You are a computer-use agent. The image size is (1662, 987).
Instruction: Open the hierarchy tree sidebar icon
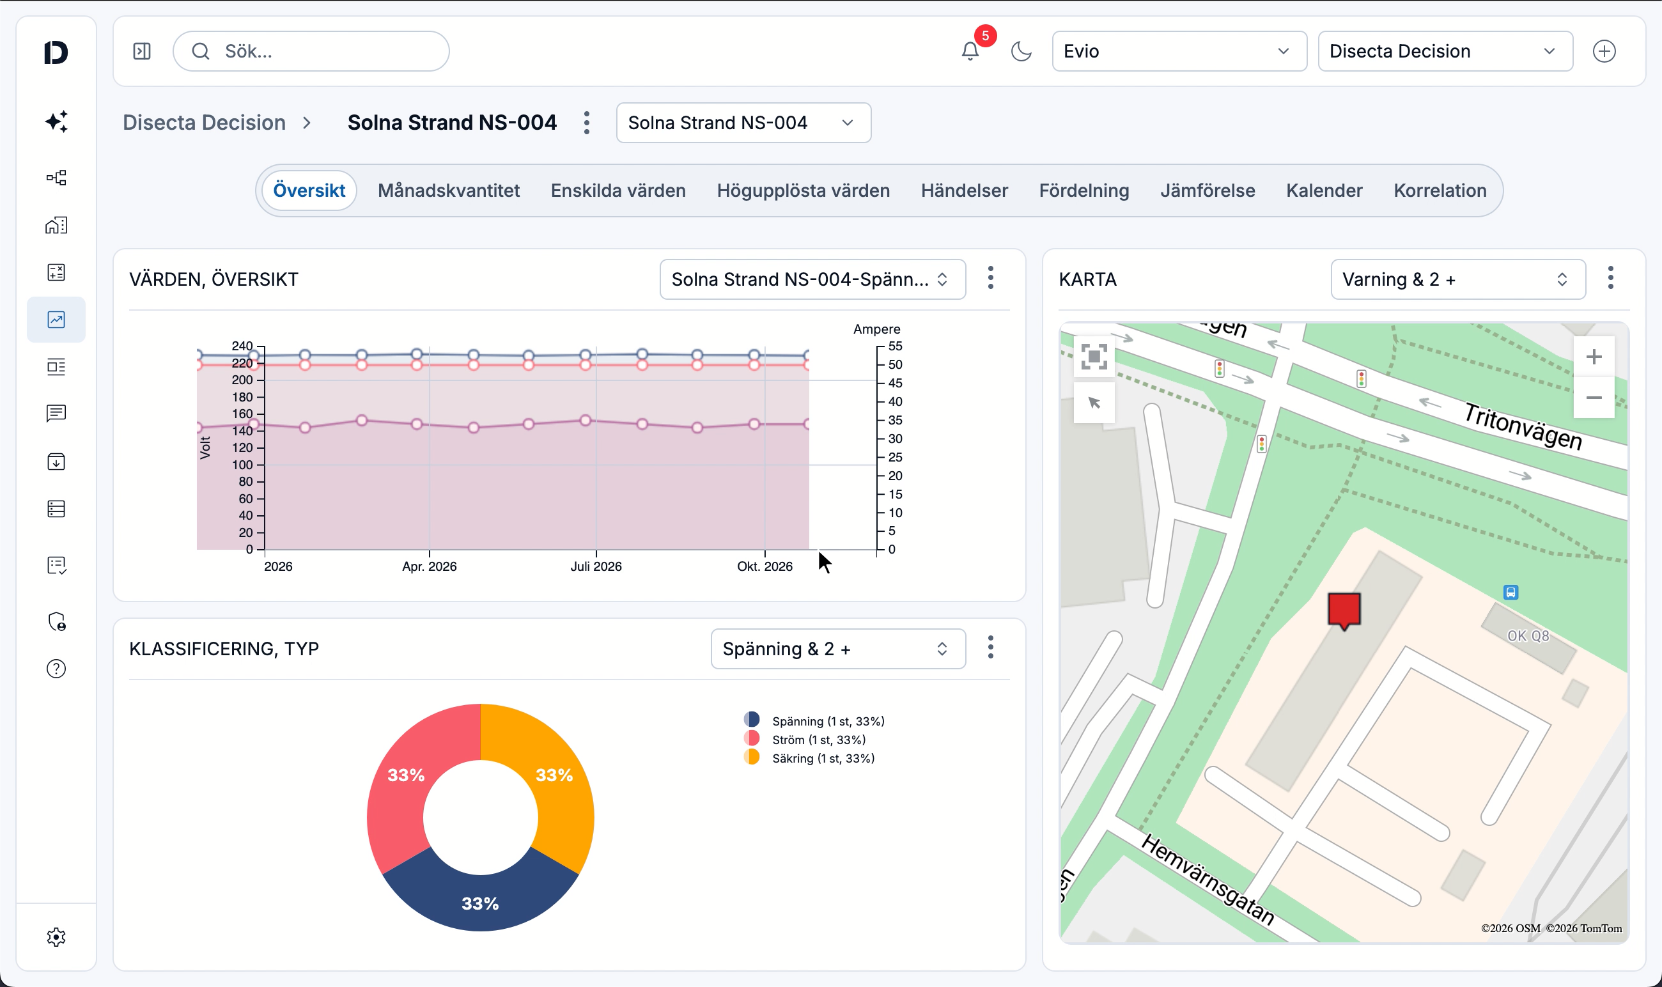click(x=56, y=178)
